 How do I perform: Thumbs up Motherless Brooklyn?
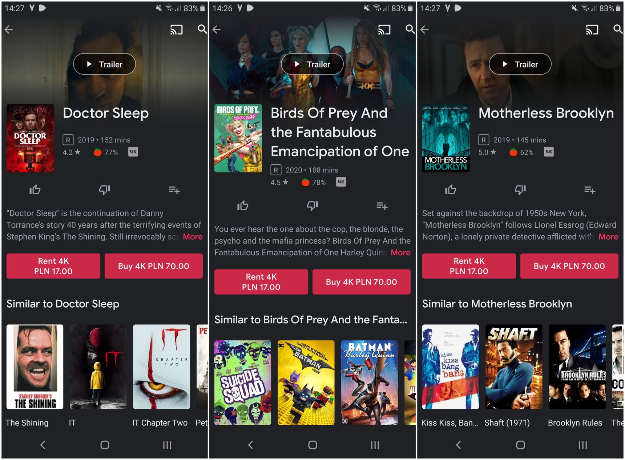click(451, 189)
